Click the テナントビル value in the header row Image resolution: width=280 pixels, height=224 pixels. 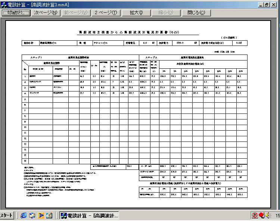[x=100, y=43]
